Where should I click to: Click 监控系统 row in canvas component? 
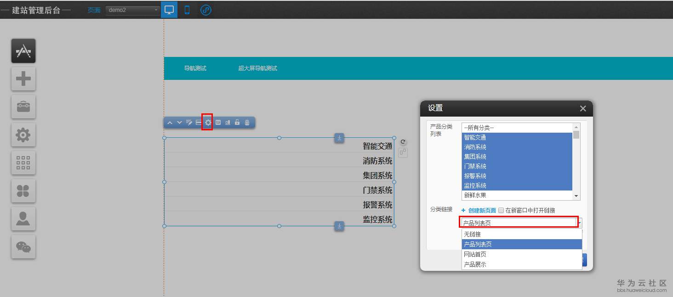tap(279, 219)
